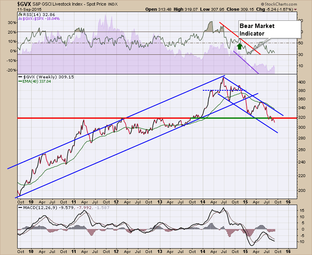Screen dimensions: 312x255
Task: Click the 16 year label on bottom axis
Action: tap(288, 252)
